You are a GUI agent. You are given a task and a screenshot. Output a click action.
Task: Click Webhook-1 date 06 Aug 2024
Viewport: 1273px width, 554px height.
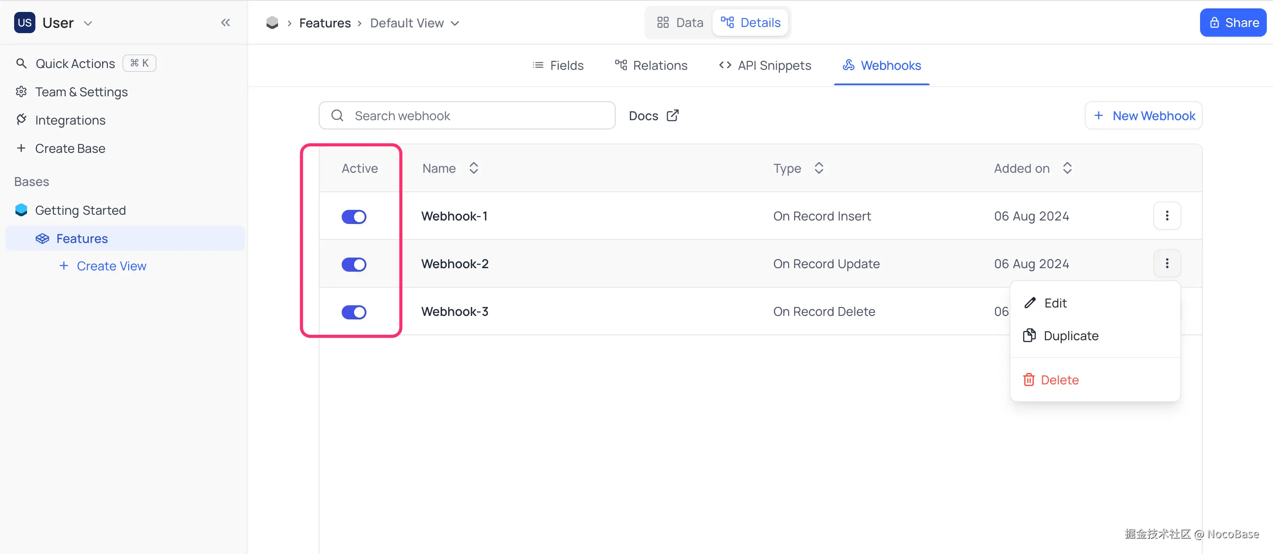(1031, 216)
